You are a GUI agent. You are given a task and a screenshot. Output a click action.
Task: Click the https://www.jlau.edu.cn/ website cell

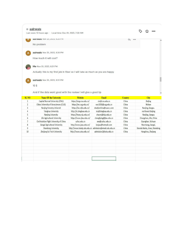pos(80,118)
